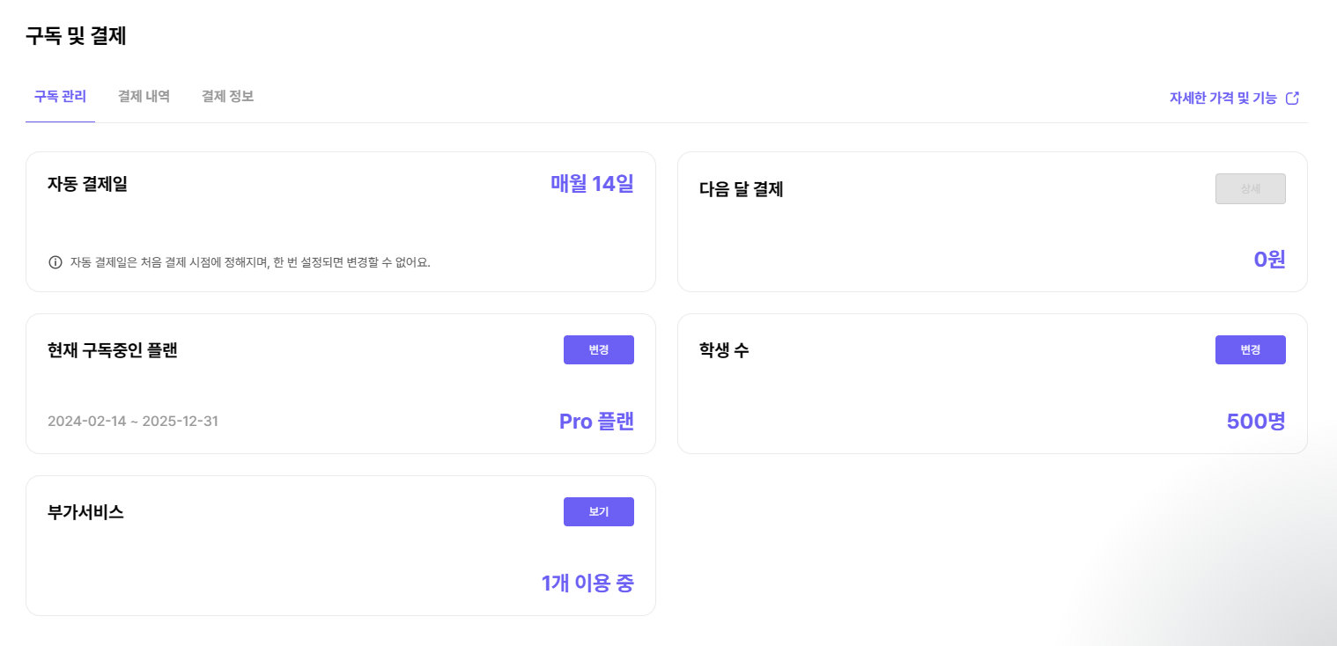The width and height of the screenshot is (1337, 646).
Task: Click 변경 button for 학생 수
Action: pos(1250,349)
